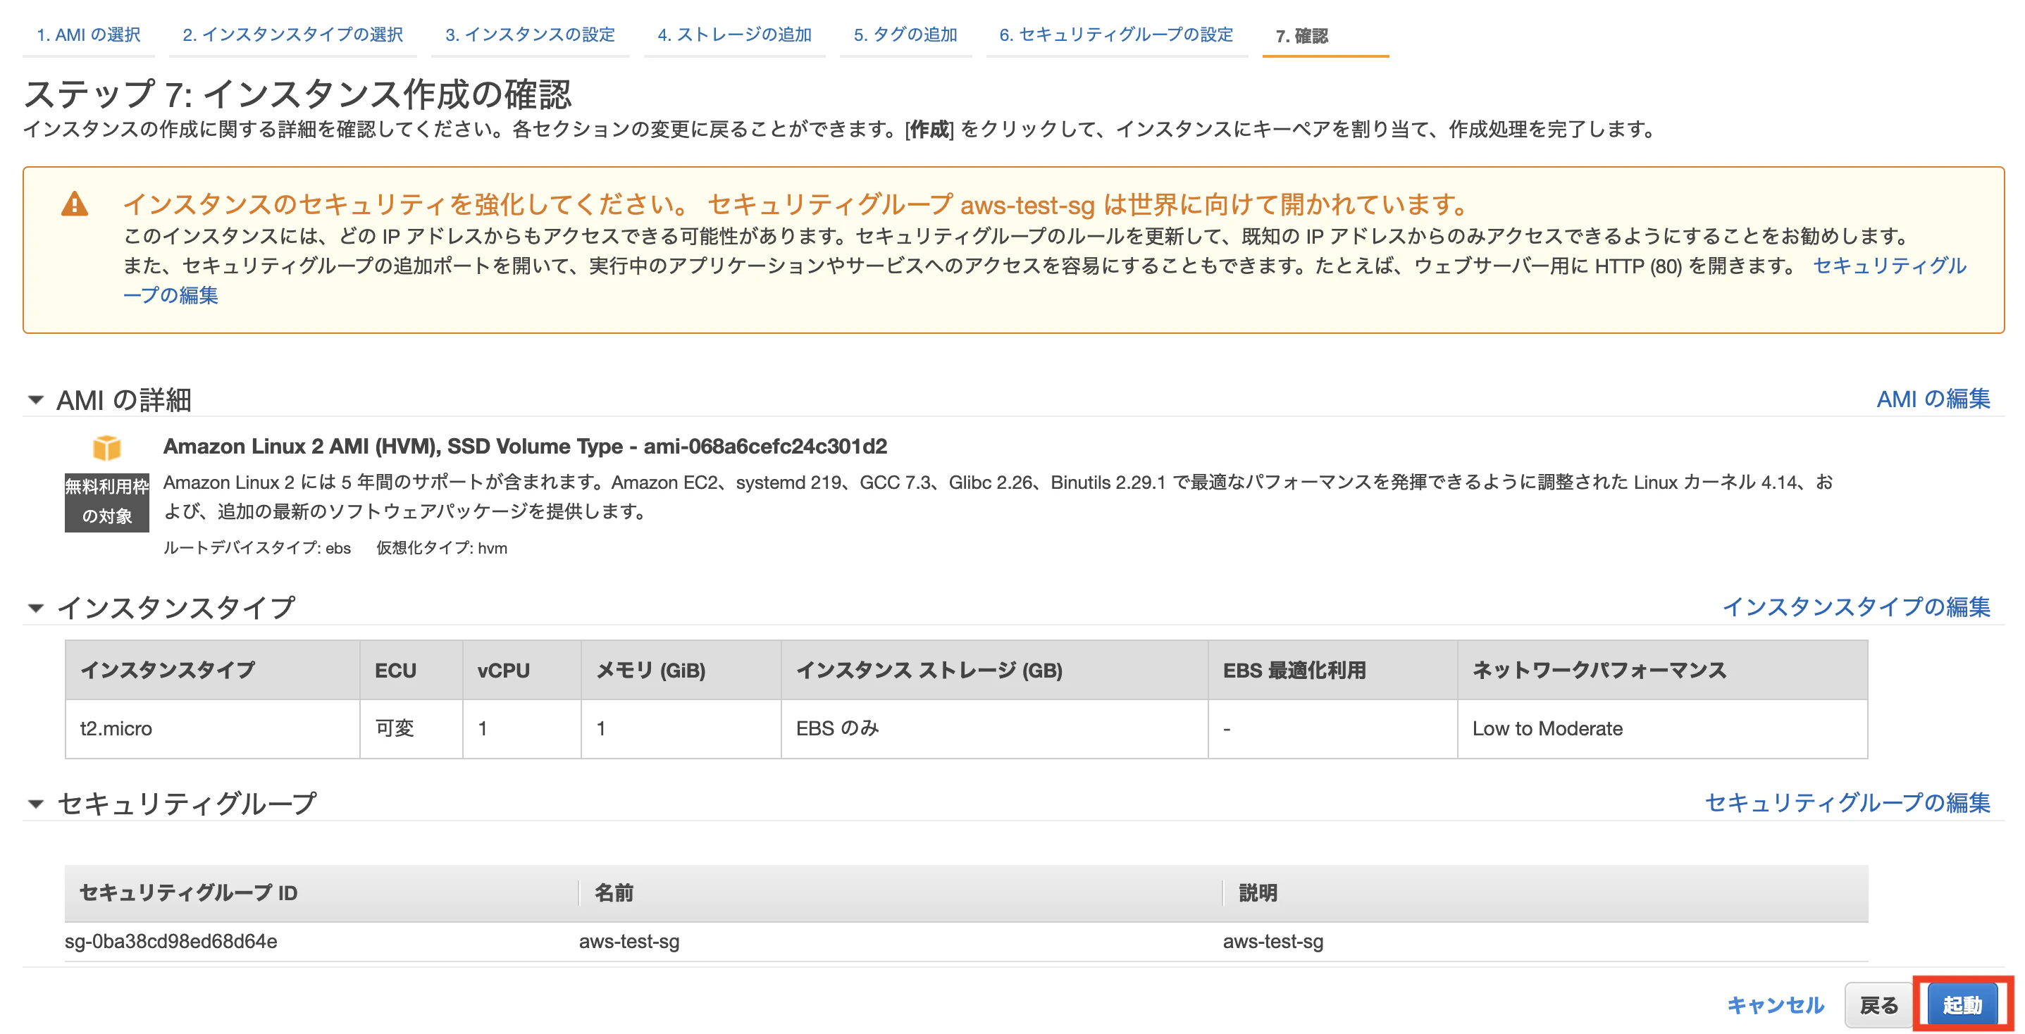The width and height of the screenshot is (2025, 1034).
Task: Open the インスタンスタイプの編集 link
Action: [x=1856, y=606]
